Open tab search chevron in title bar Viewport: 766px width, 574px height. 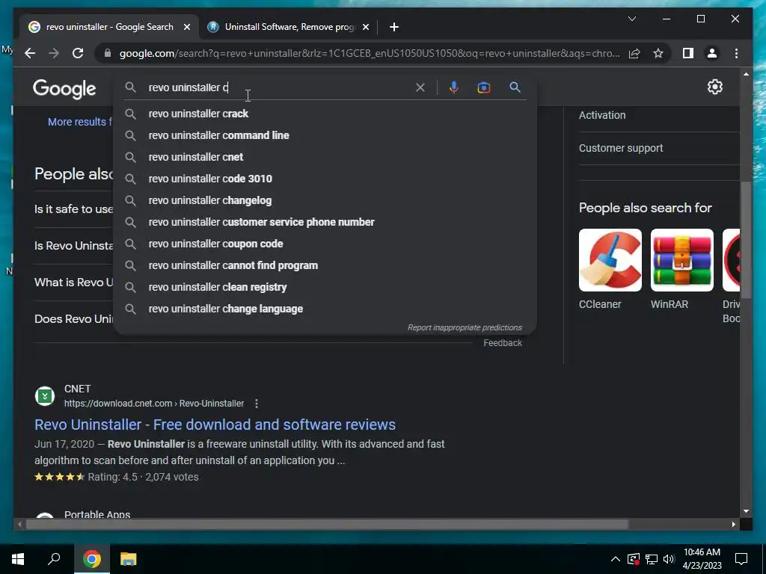631,19
